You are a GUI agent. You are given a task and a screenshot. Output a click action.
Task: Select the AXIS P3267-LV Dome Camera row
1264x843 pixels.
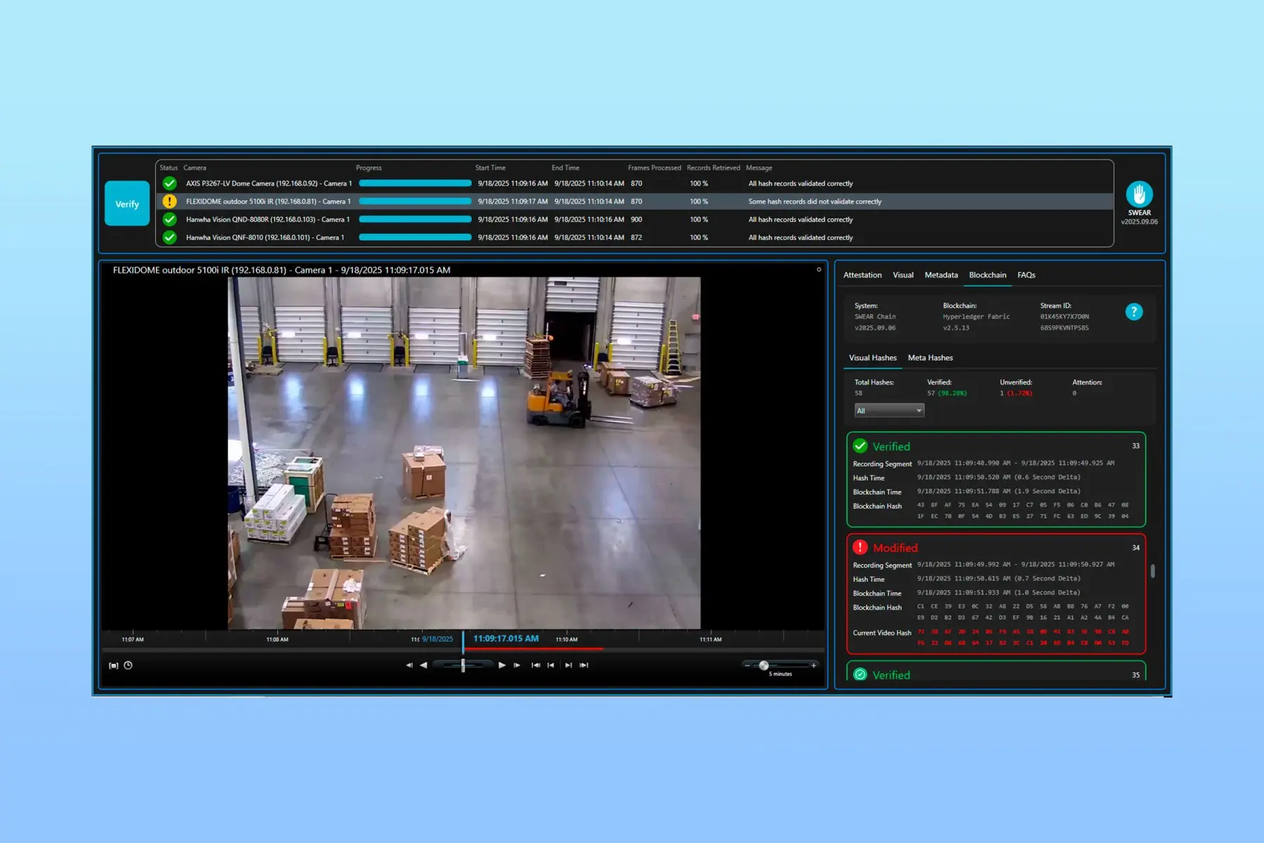pos(268,183)
